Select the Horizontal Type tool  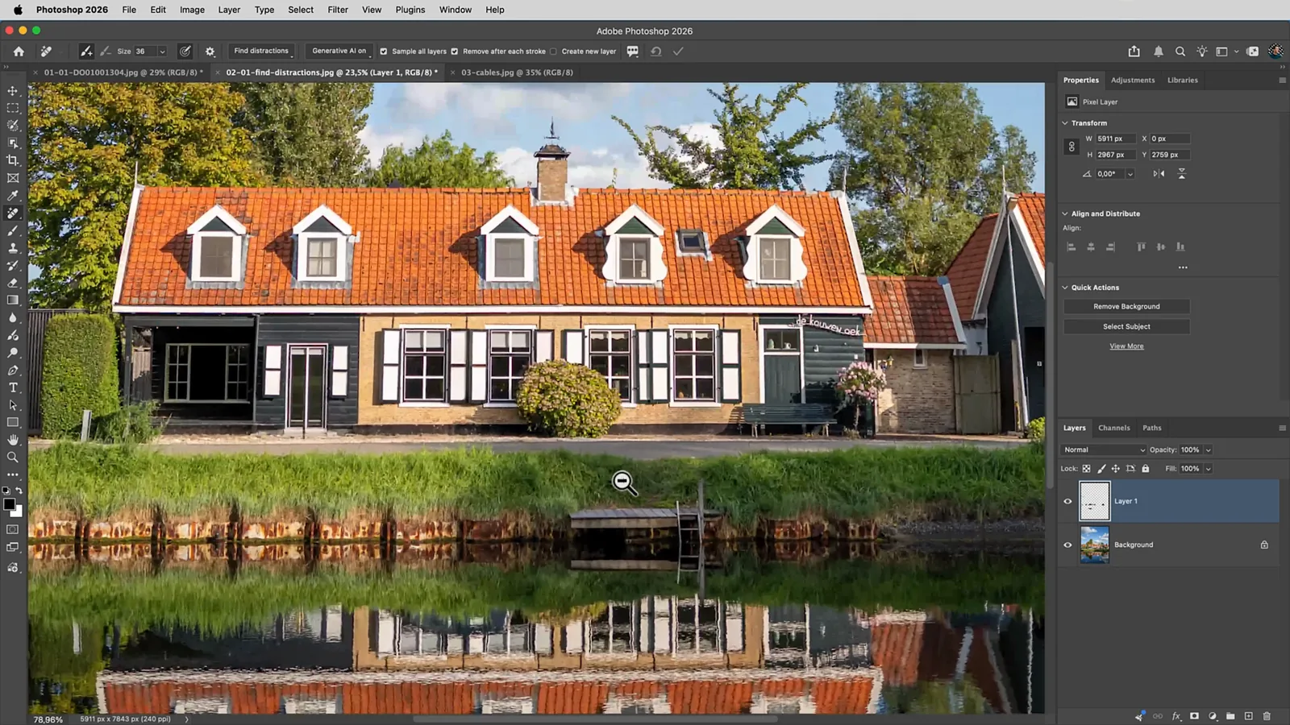tap(13, 387)
